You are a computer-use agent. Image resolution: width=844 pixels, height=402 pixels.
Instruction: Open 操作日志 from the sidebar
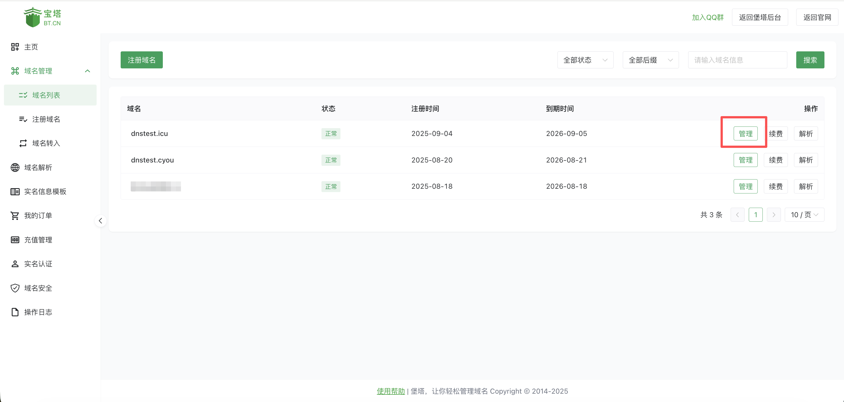point(38,312)
